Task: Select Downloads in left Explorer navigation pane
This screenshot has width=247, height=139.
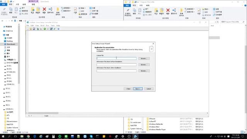Action: tap(9, 44)
